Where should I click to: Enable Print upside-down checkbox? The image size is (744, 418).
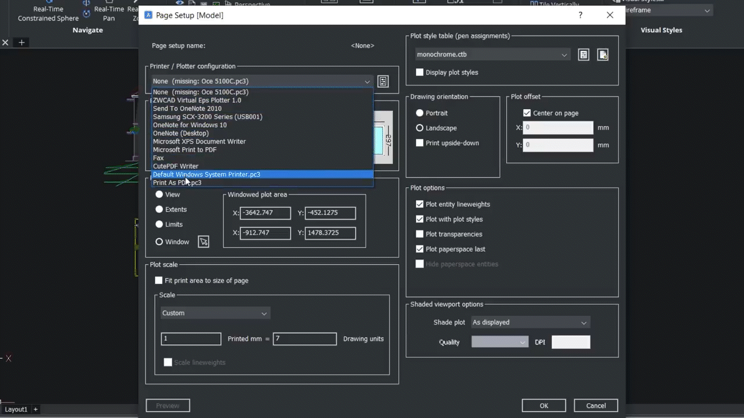(x=420, y=143)
